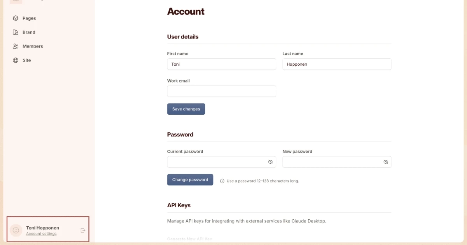The height and width of the screenshot is (245, 467).
Task: Click the Site globe icon
Action: click(x=16, y=60)
